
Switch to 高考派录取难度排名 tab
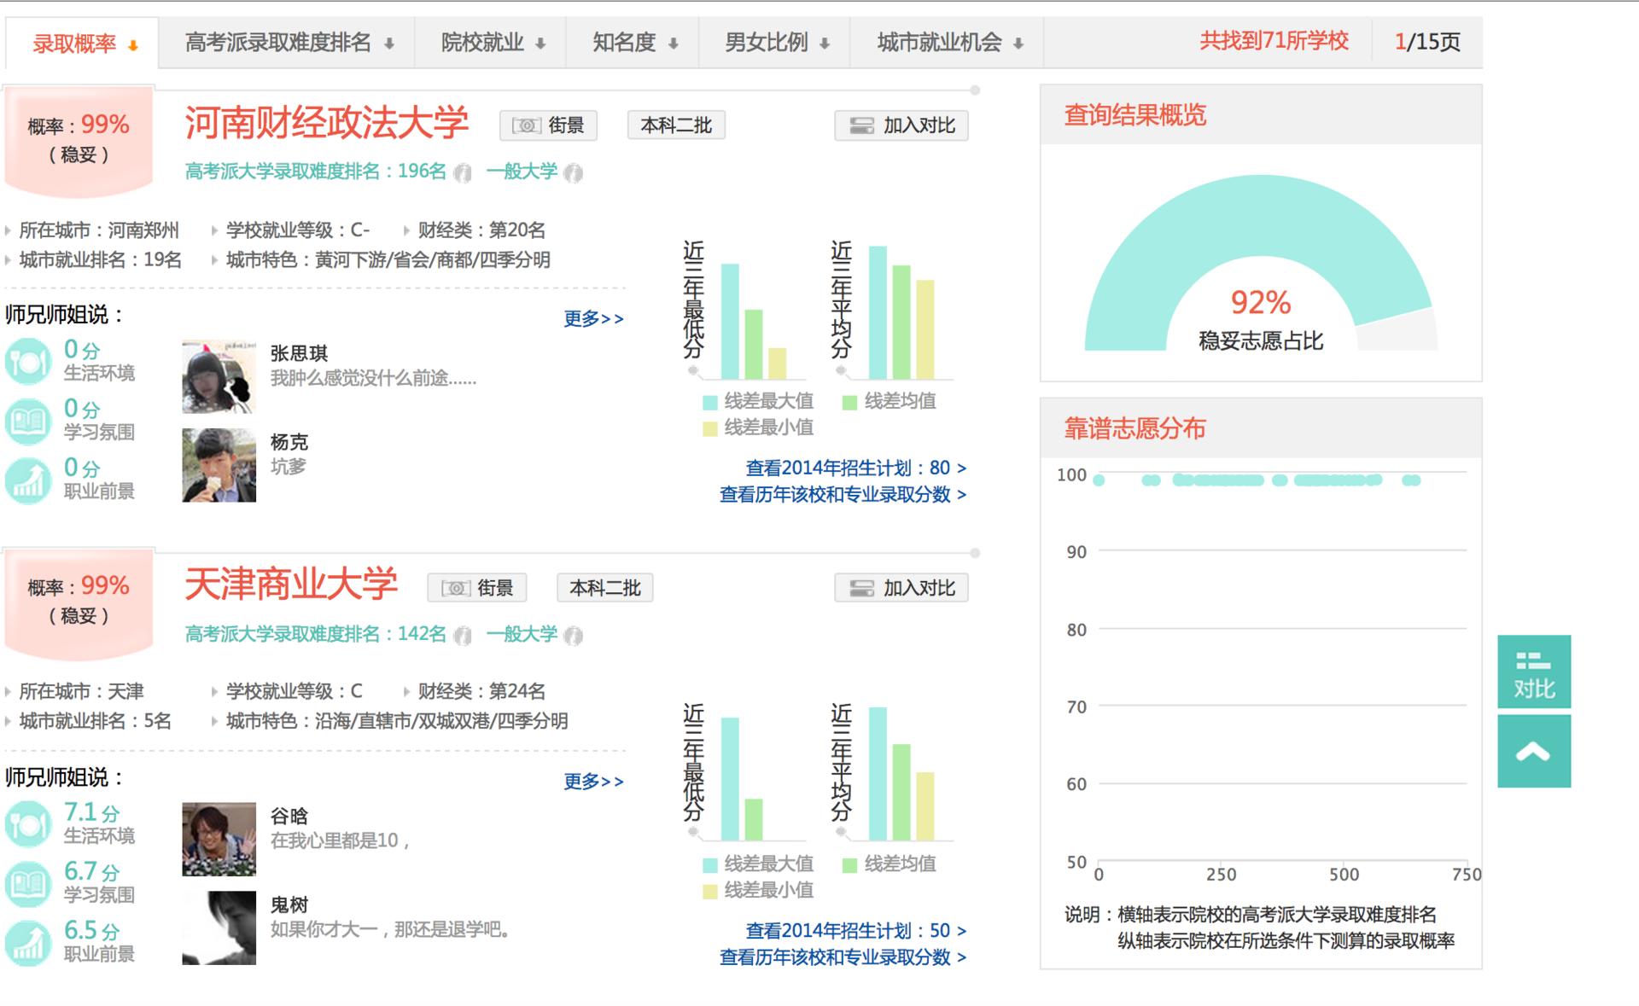click(x=289, y=43)
